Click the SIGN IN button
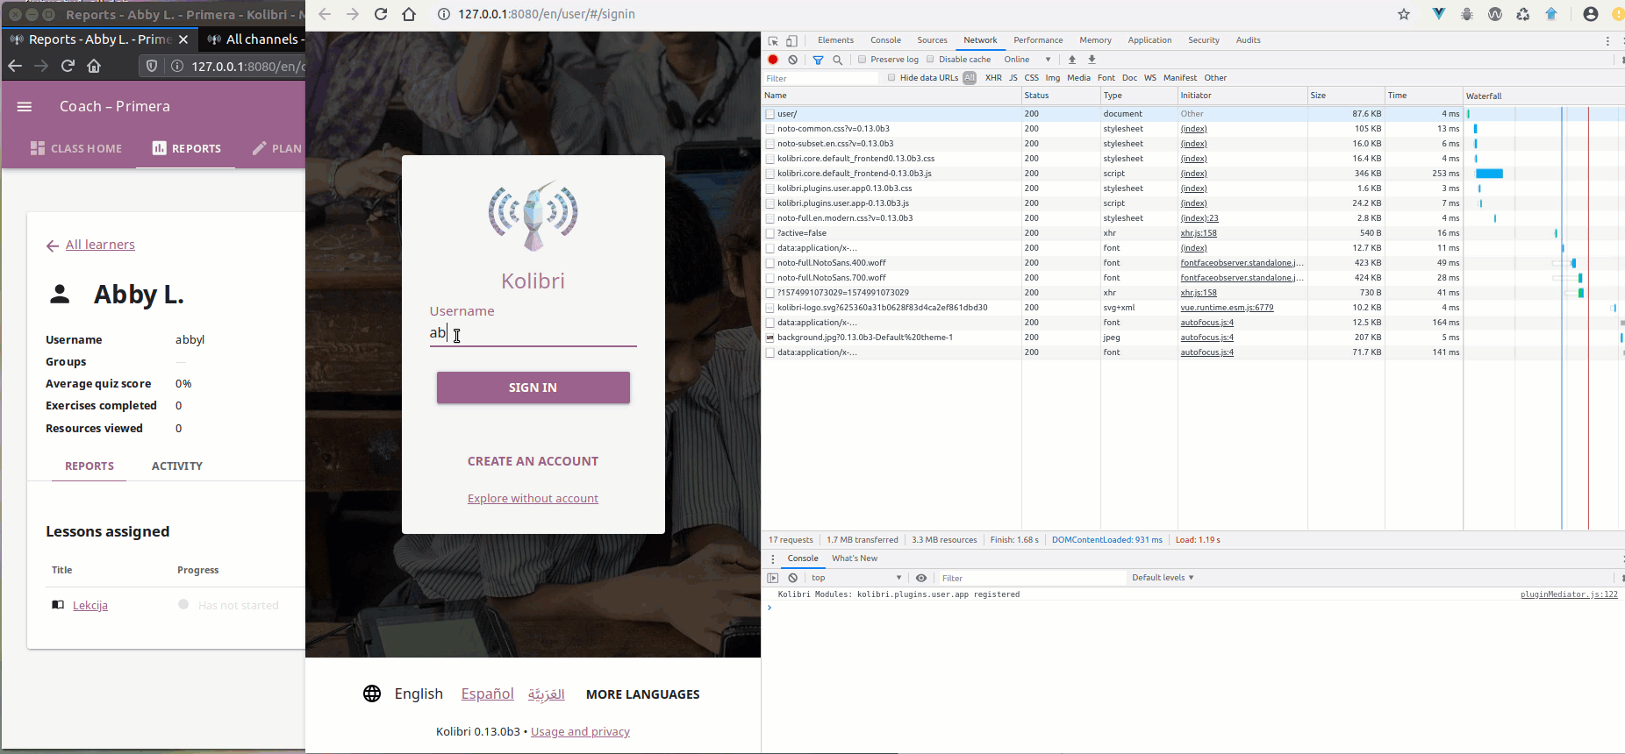Screen dimensions: 1625x754 [x=533, y=388]
